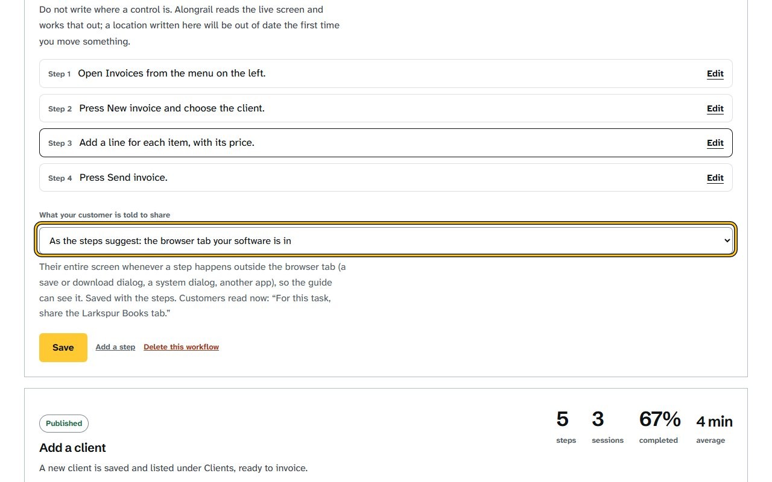Open the 'Add a client' workflow heading
The width and height of the screenshot is (772, 482).
click(x=72, y=448)
